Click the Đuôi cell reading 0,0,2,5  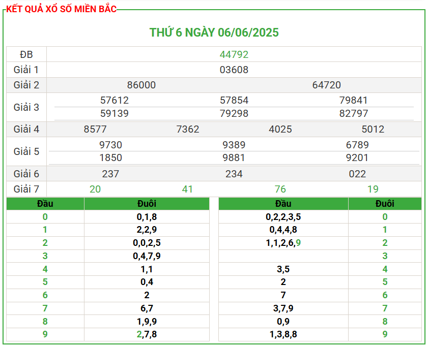147,242
